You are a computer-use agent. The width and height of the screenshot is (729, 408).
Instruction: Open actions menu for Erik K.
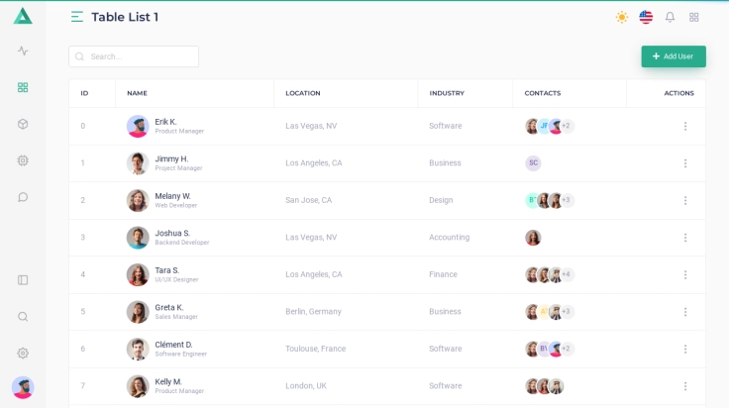pyautogui.click(x=684, y=126)
